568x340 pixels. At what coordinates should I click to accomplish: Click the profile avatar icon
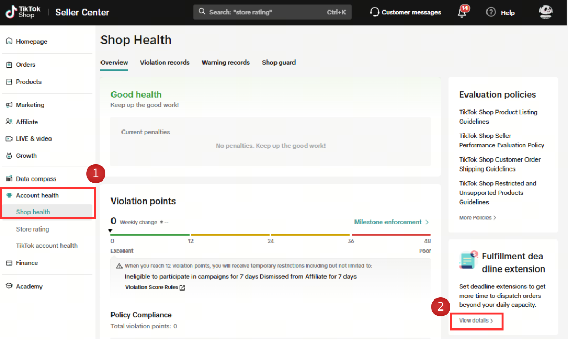545,12
